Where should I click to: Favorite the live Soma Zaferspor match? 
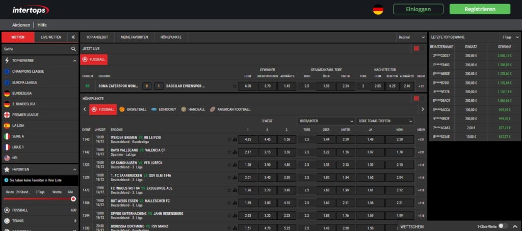click(x=235, y=86)
